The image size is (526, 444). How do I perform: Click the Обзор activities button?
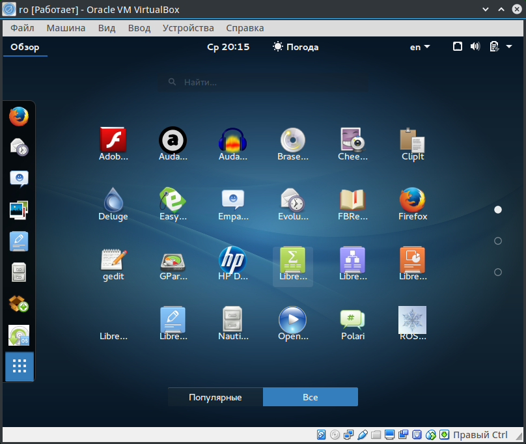pos(25,47)
